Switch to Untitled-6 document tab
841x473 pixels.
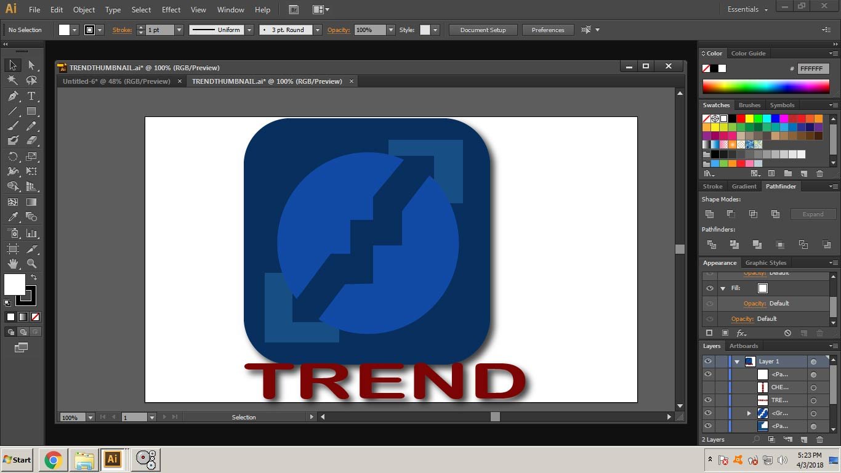(x=116, y=81)
